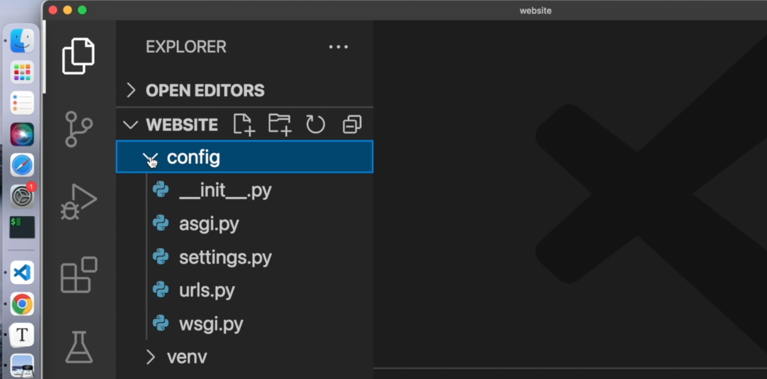Launch Chrome from the dock
The image size is (767, 379).
point(22,304)
